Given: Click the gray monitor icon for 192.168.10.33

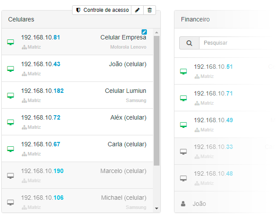Looking at the screenshot, I should 184,152.
